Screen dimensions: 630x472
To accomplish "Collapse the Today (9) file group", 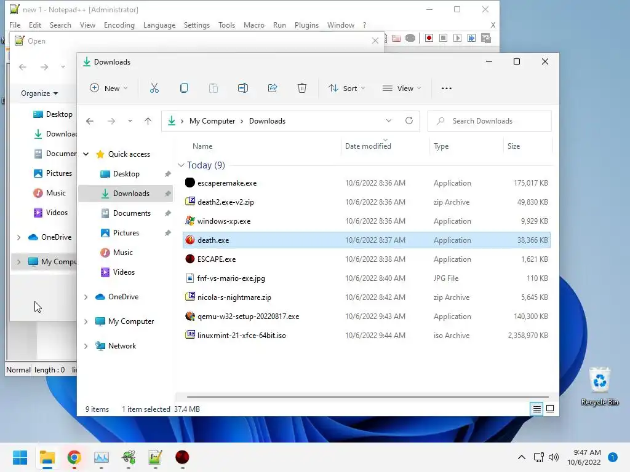I will point(181,165).
